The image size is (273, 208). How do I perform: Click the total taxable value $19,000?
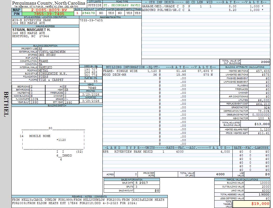pos(260,204)
